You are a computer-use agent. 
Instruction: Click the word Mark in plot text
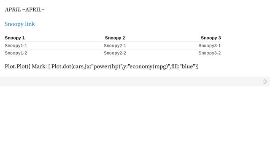[39, 66]
